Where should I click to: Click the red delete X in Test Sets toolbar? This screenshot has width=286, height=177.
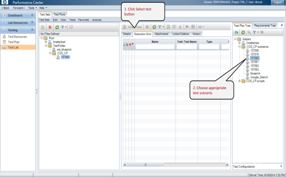click(x=50, y=27)
